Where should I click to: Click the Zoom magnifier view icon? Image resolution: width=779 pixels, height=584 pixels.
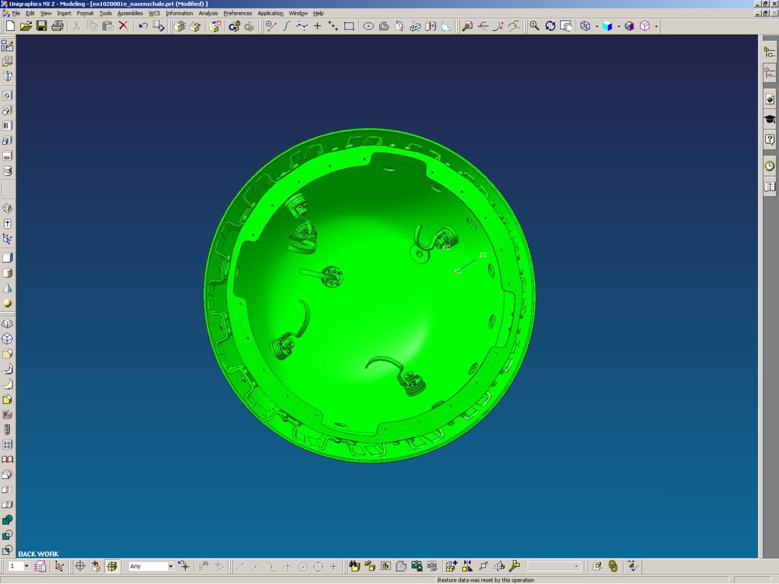point(534,26)
